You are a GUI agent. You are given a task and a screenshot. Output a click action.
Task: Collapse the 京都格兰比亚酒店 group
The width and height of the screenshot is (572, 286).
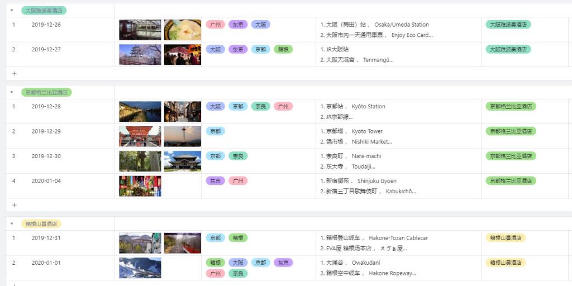(x=12, y=92)
